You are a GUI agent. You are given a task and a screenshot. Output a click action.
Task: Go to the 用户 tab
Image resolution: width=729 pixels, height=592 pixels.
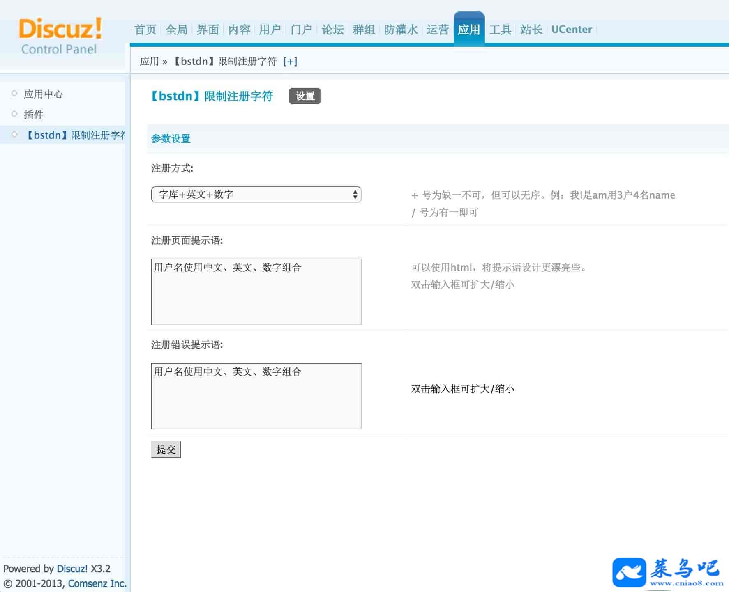(270, 30)
